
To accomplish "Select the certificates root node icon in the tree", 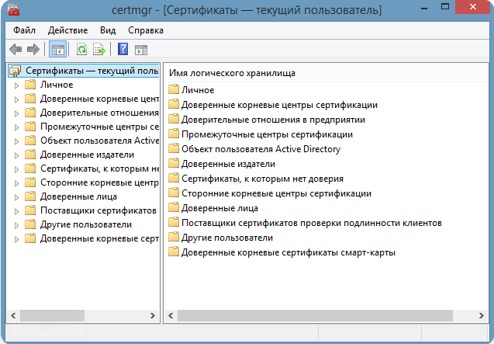I will [x=16, y=71].
